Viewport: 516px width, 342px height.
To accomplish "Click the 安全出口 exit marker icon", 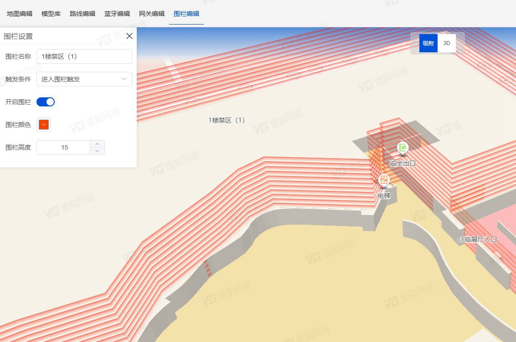I will [x=403, y=148].
